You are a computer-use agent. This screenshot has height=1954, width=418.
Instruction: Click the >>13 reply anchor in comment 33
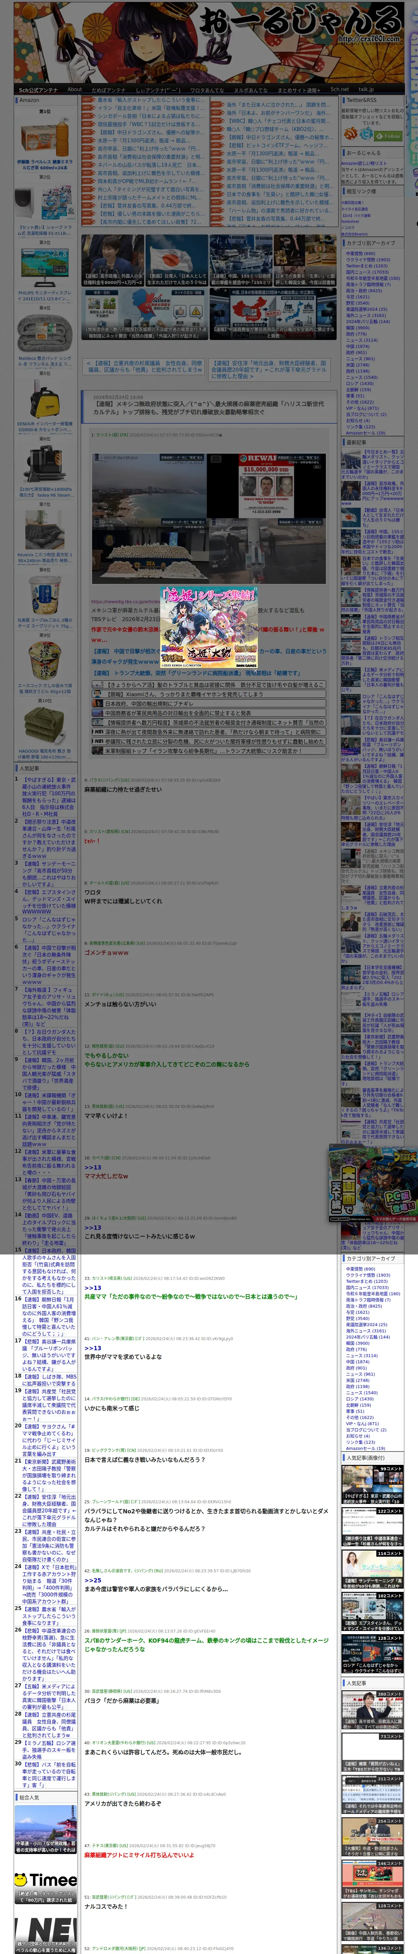(x=92, y=1287)
